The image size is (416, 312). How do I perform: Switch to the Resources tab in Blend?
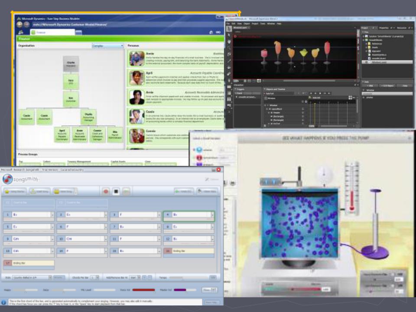(402, 28)
